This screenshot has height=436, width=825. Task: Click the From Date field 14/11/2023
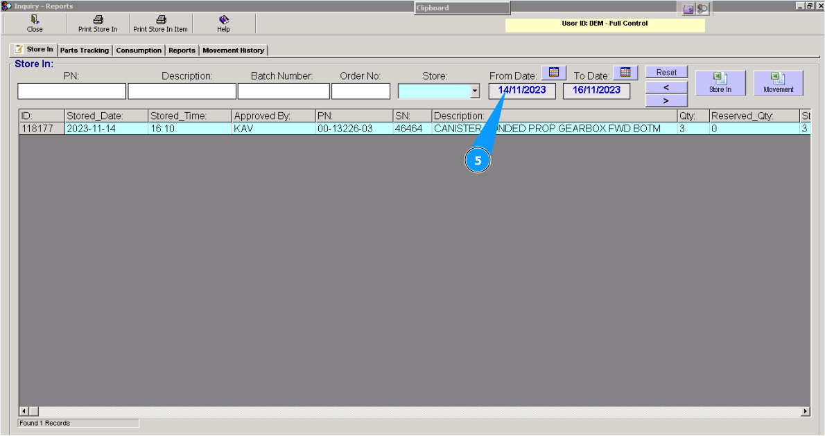[522, 91]
